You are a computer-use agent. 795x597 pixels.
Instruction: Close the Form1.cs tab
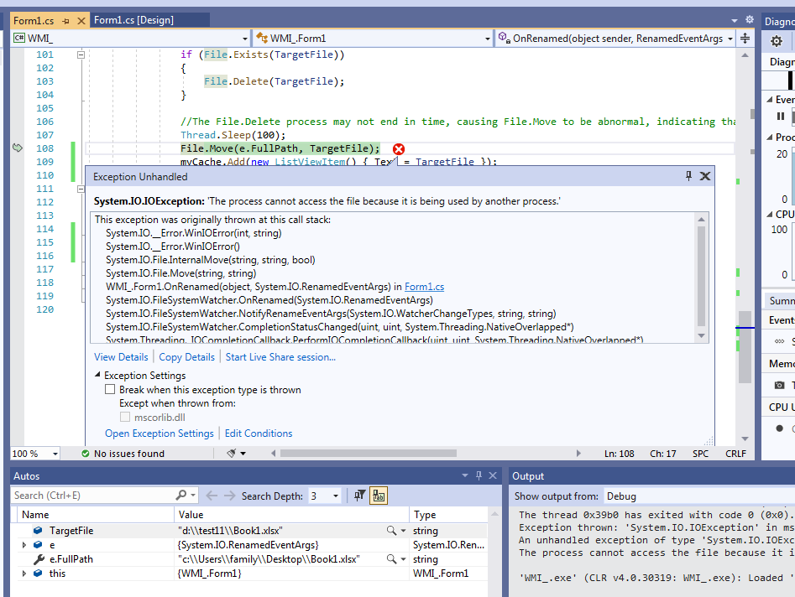coord(81,21)
